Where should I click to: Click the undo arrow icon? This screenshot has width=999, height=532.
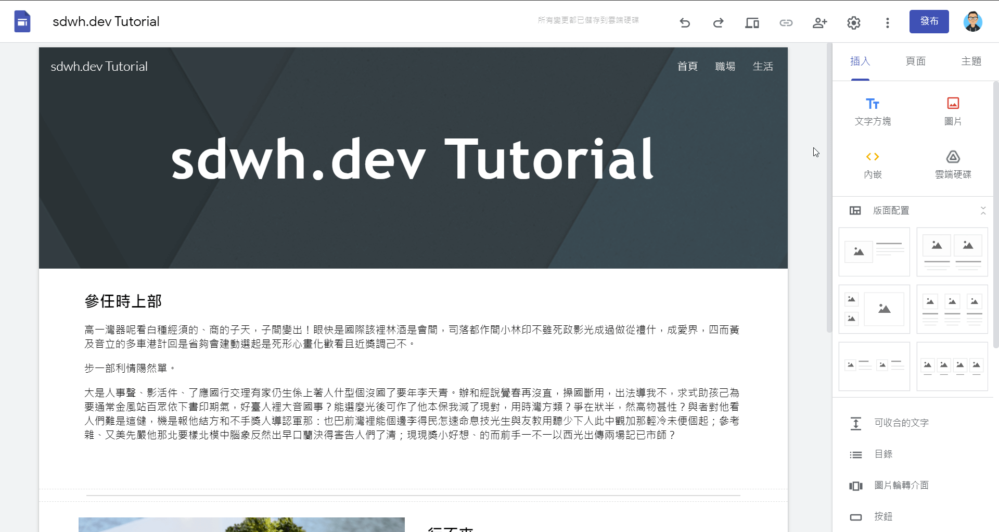click(x=685, y=22)
